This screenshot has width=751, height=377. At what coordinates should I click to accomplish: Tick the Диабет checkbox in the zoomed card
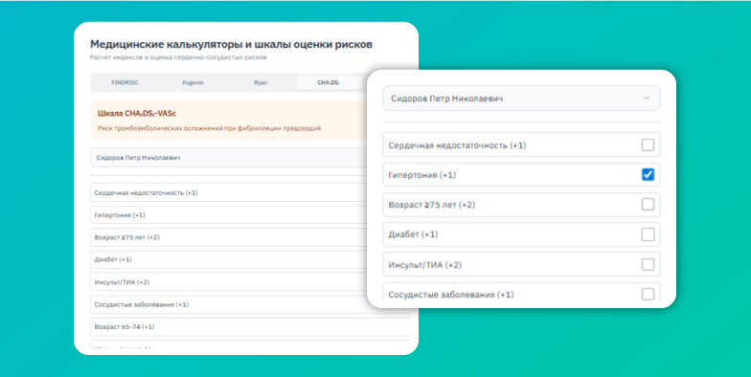(648, 234)
